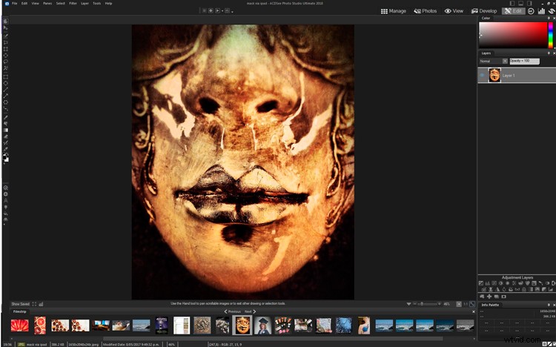The width and height of the screenshot is (556, 347).
Task: Expand the zoom level dropdown arrow
Action: (408, 304)
